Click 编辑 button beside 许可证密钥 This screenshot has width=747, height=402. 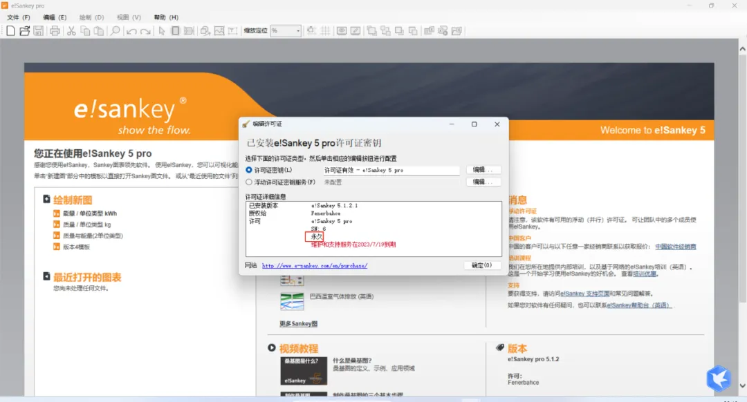click(483, 170)
